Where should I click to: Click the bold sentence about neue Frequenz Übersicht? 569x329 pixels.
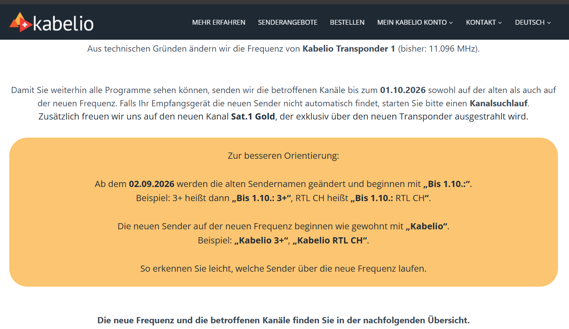[x=284, y=320]
